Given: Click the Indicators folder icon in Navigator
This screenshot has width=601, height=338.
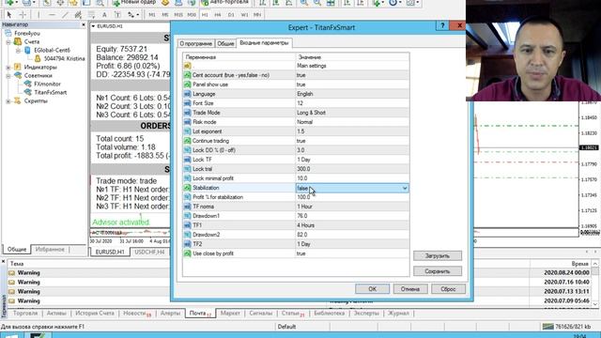Looking at the screenshot, I should pos(18,67).
